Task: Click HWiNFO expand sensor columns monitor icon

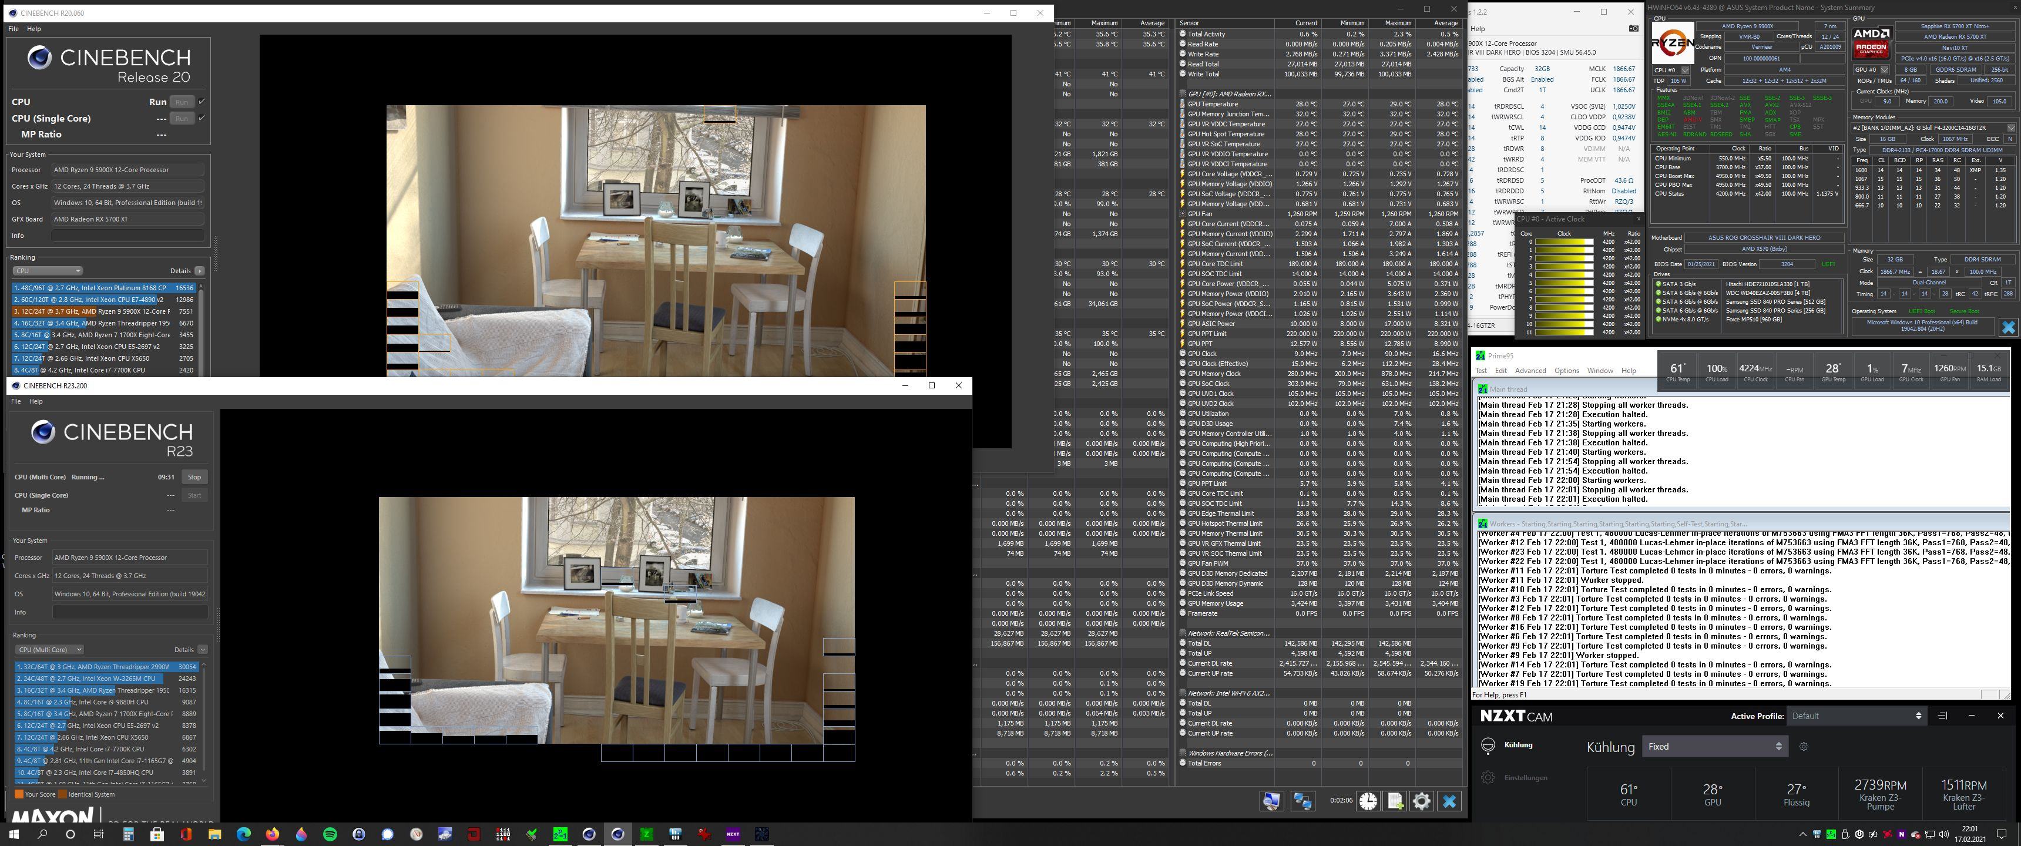Action: (1272, 801)
